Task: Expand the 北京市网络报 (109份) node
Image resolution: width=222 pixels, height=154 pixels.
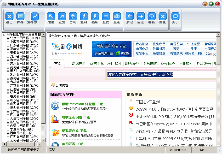Action: click(8, 38)
